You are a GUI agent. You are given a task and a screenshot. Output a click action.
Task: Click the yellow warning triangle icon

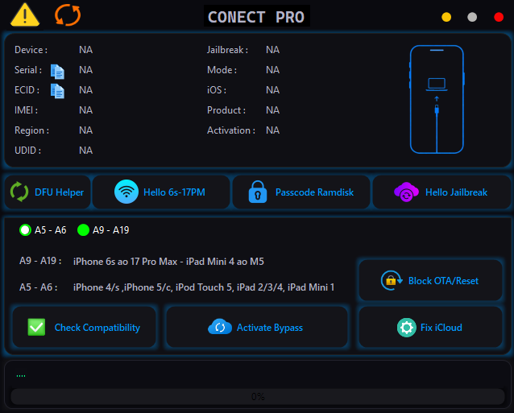point(25,15)
